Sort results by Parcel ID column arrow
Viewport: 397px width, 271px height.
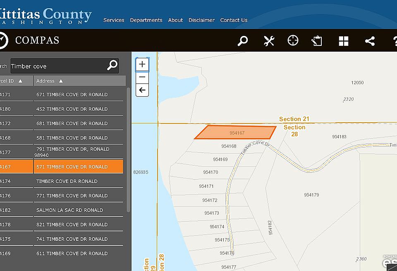[20, 81]
